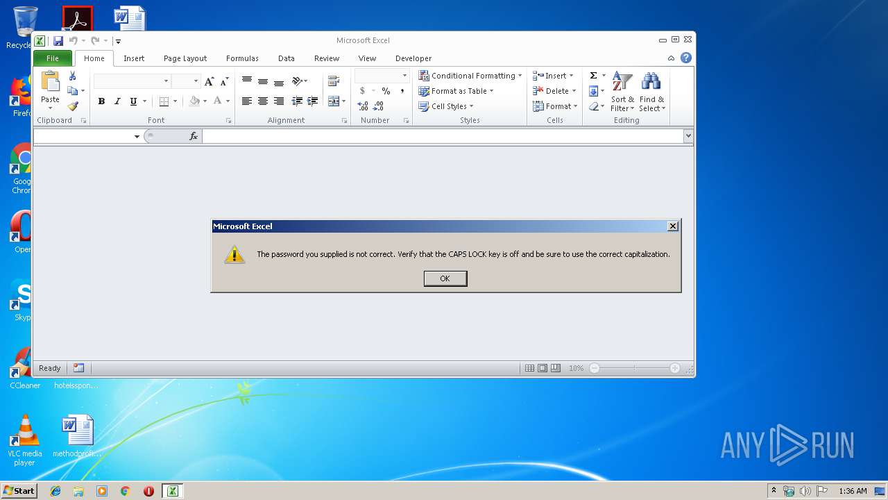This screenshot has height=500, width=888.
Task: Select the Format Painter brush
Action: [x=73, y=106]
